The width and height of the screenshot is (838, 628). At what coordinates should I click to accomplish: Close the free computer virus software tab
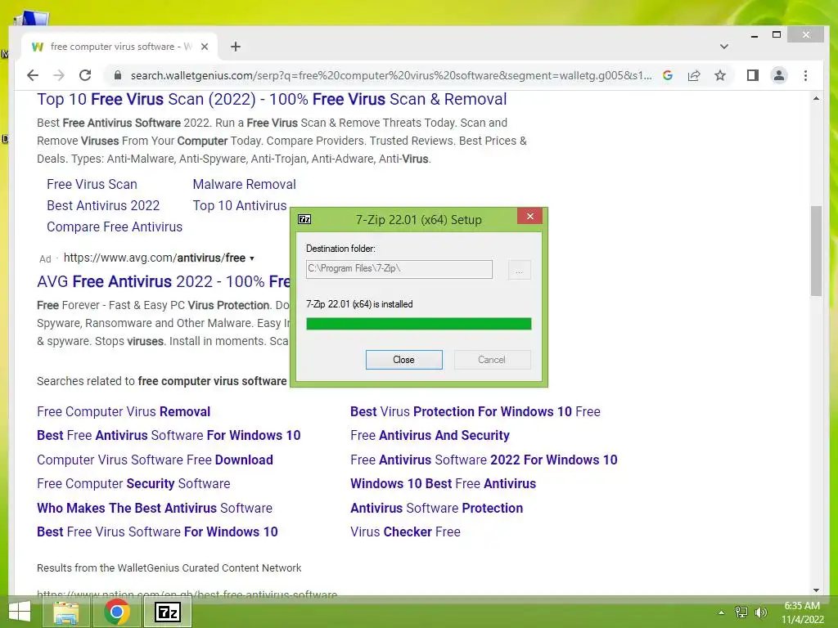click(x=204, y=47)
